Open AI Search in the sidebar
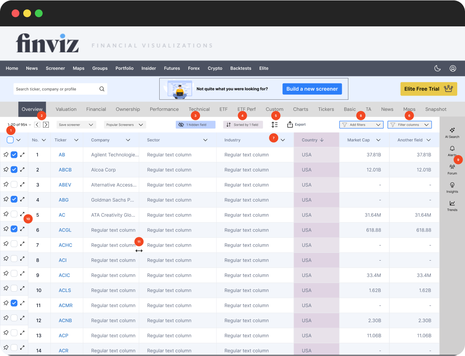This screenshot has height=356, width=465. pyautogui.click(x=452, y=133)
